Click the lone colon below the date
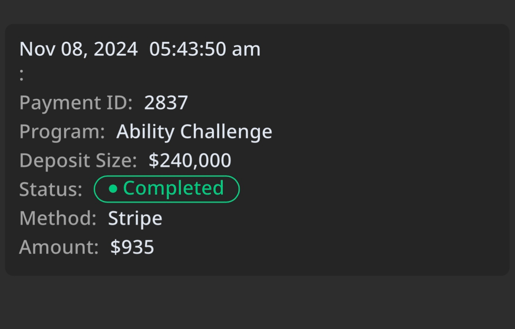Image resolution: width=515 pixels, height=329 pixels. [x=22, y=75]
